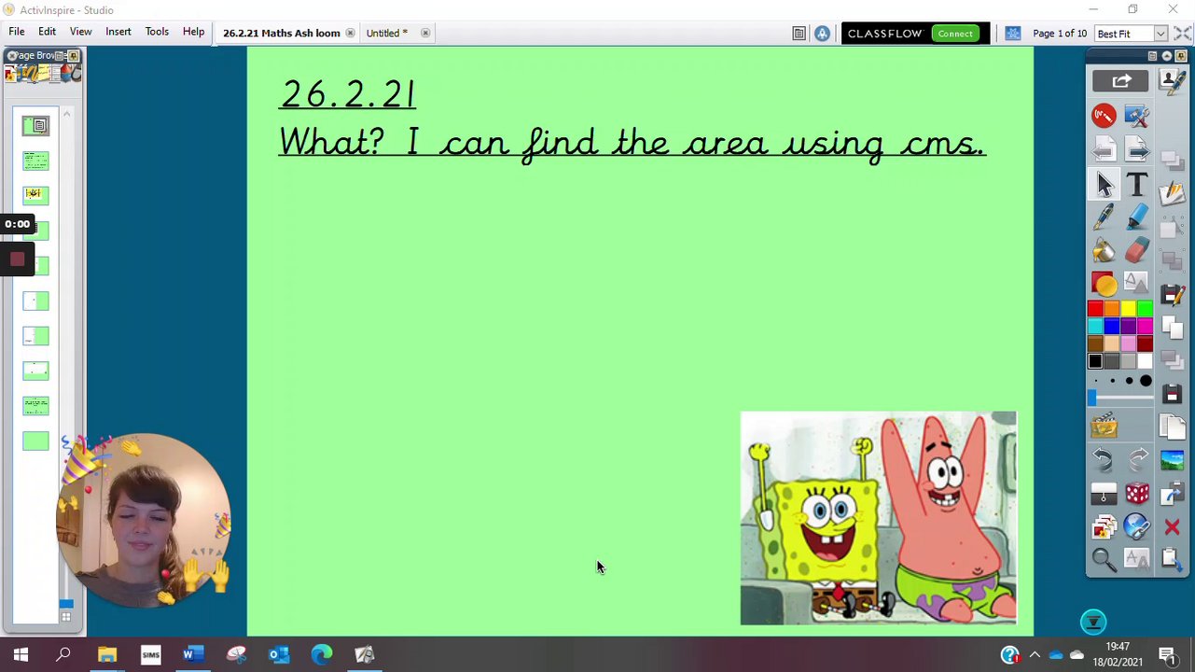This screenshot has width=1195, height=672.
Task: Click the 'What? I can find the area' heading
Action: [632, 144]
